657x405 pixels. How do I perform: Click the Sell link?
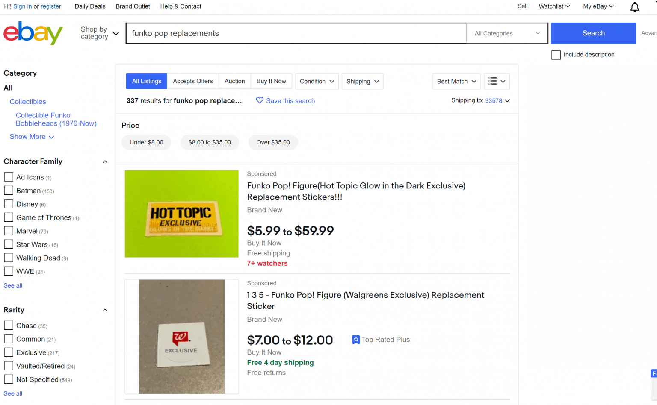point(522,6)
